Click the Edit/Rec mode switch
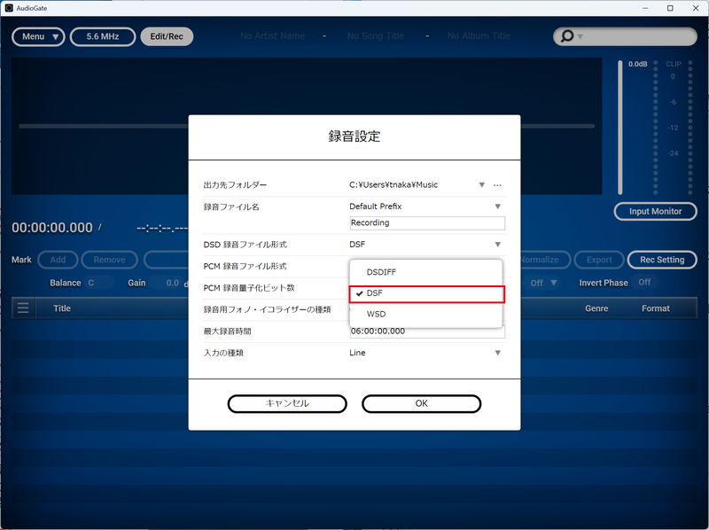 pyautogui.click(x=167, y=36)
